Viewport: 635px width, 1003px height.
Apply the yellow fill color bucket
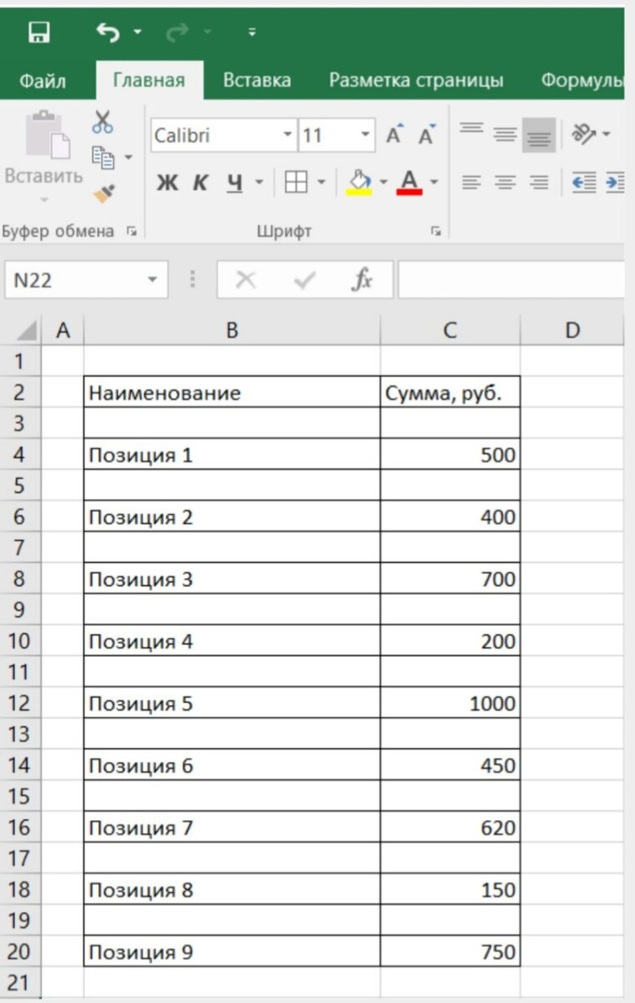pos(359,182)
